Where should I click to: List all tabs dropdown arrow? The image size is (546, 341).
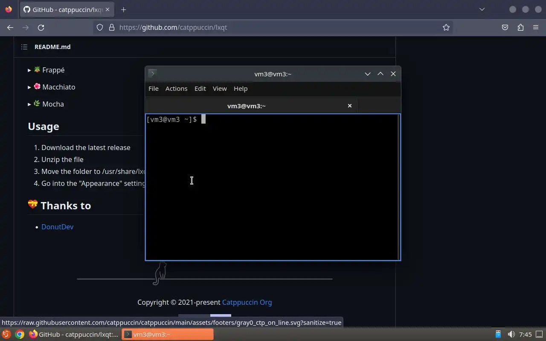pyautogui.click(x=482, y=9)
